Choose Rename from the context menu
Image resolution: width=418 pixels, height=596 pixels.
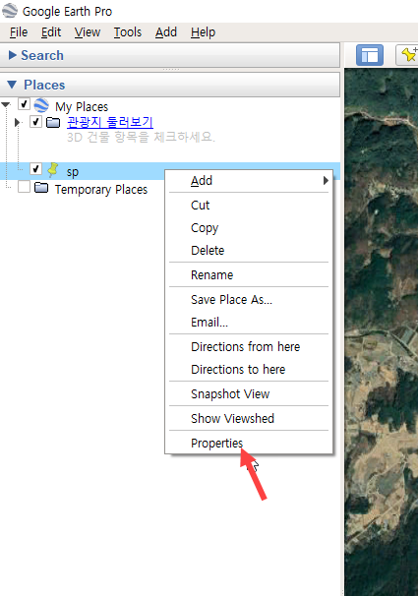click(x=249, y=274)
